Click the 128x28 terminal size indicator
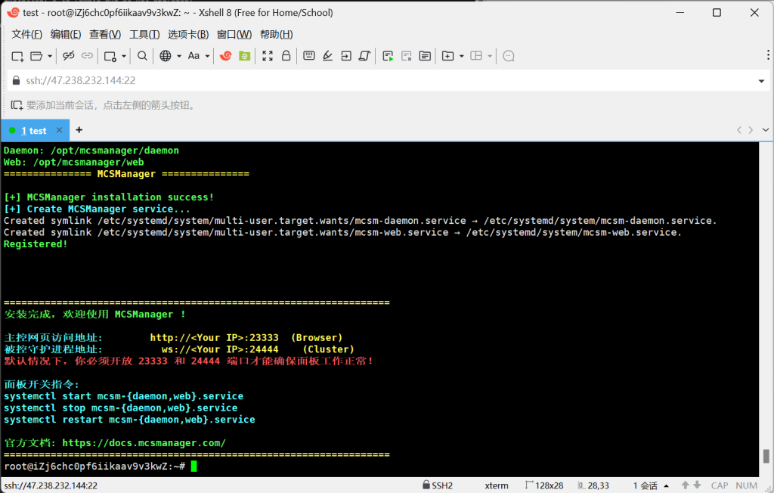The height and width of the screenshot is (493, 774). click(544, 485)
